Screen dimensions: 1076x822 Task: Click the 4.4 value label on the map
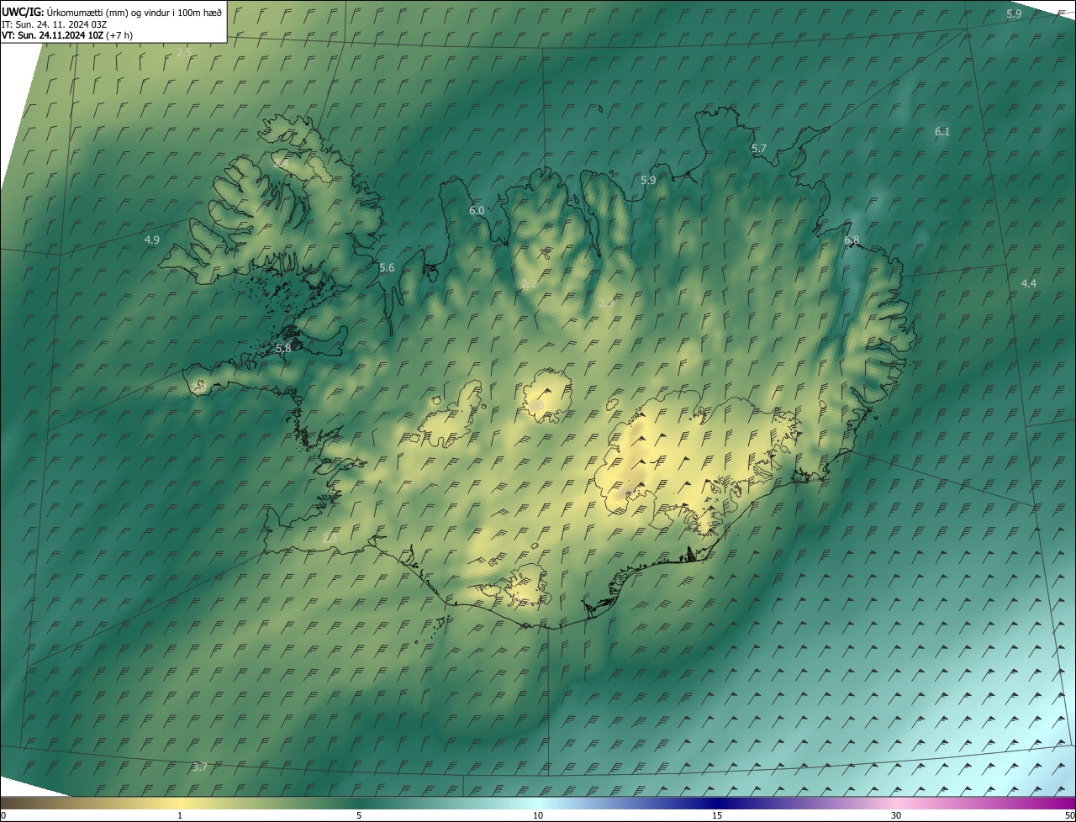pos(1029,283)
